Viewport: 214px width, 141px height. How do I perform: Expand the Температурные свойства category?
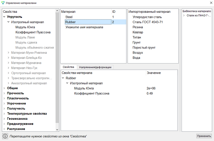pyautogui.click(x=4, y=113)
